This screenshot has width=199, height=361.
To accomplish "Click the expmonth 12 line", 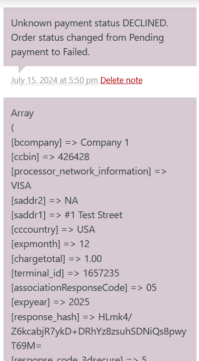I will (50, 244).
